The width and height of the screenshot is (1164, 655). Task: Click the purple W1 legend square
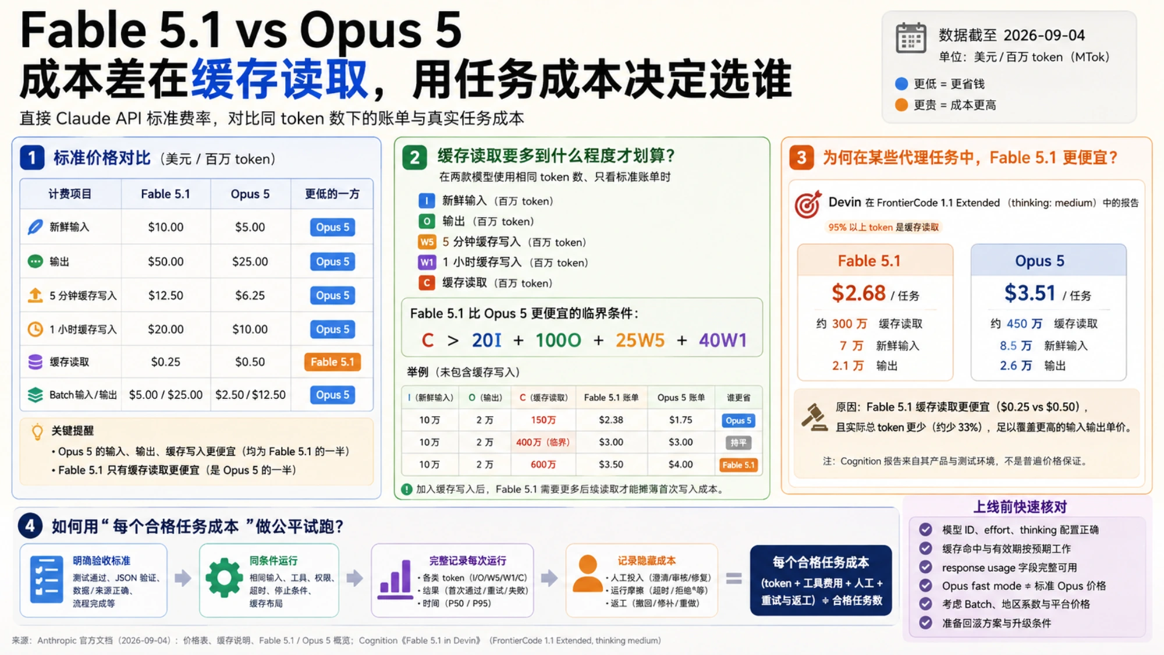427,263
